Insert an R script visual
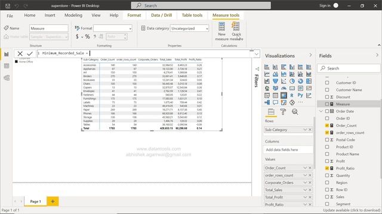Screen dimensions: 382x214 tap(292, 95)
